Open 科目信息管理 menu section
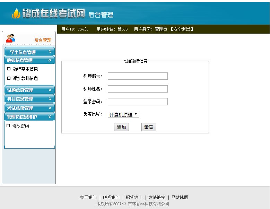The height and width of the screenshot is (209, 270). 29,98
